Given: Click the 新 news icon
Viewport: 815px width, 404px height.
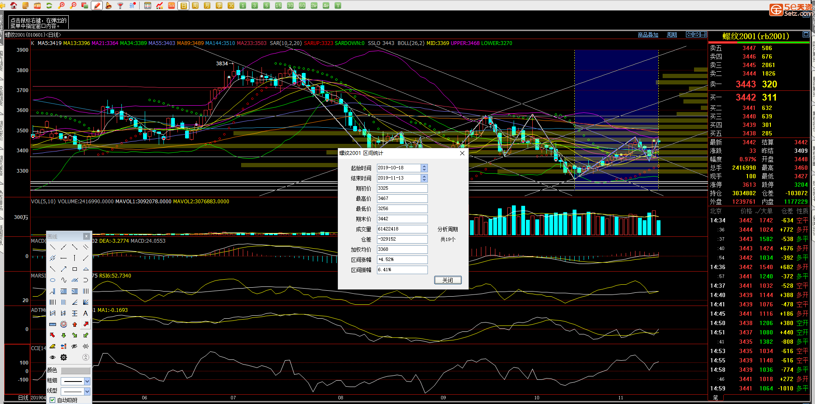Looking at the screenshot, I should (132, 6).
